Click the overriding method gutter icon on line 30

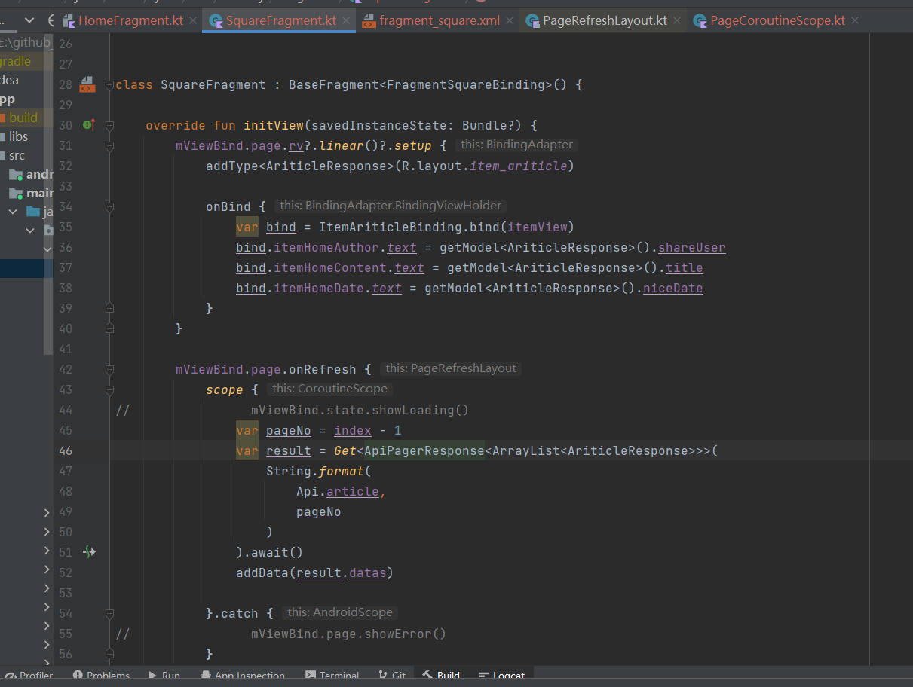pyautogui.click(x=89, y=125)
